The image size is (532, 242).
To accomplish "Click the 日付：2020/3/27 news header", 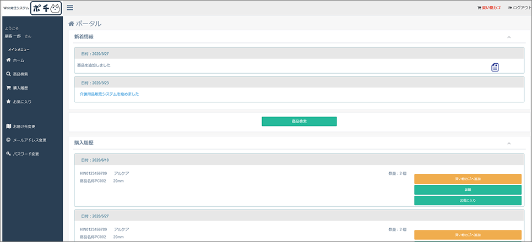I will tap(299, 53).
